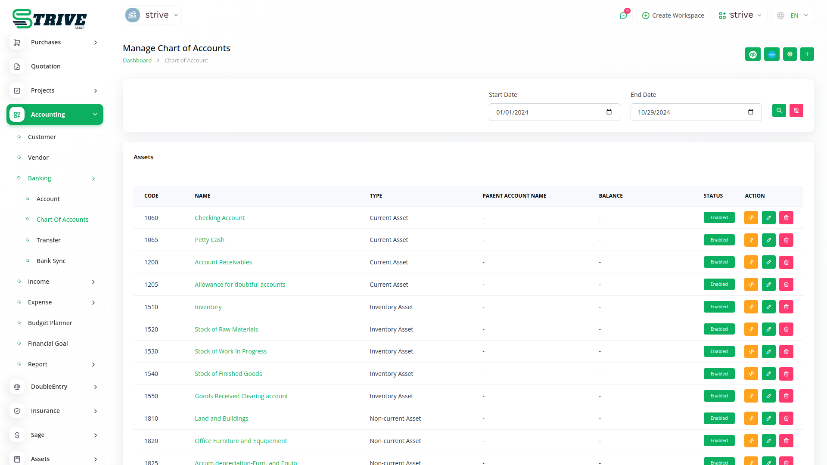Click the Create Workspace button
Image resolution: width=827 pixels, height=465 pixels.
pos(673,15)
